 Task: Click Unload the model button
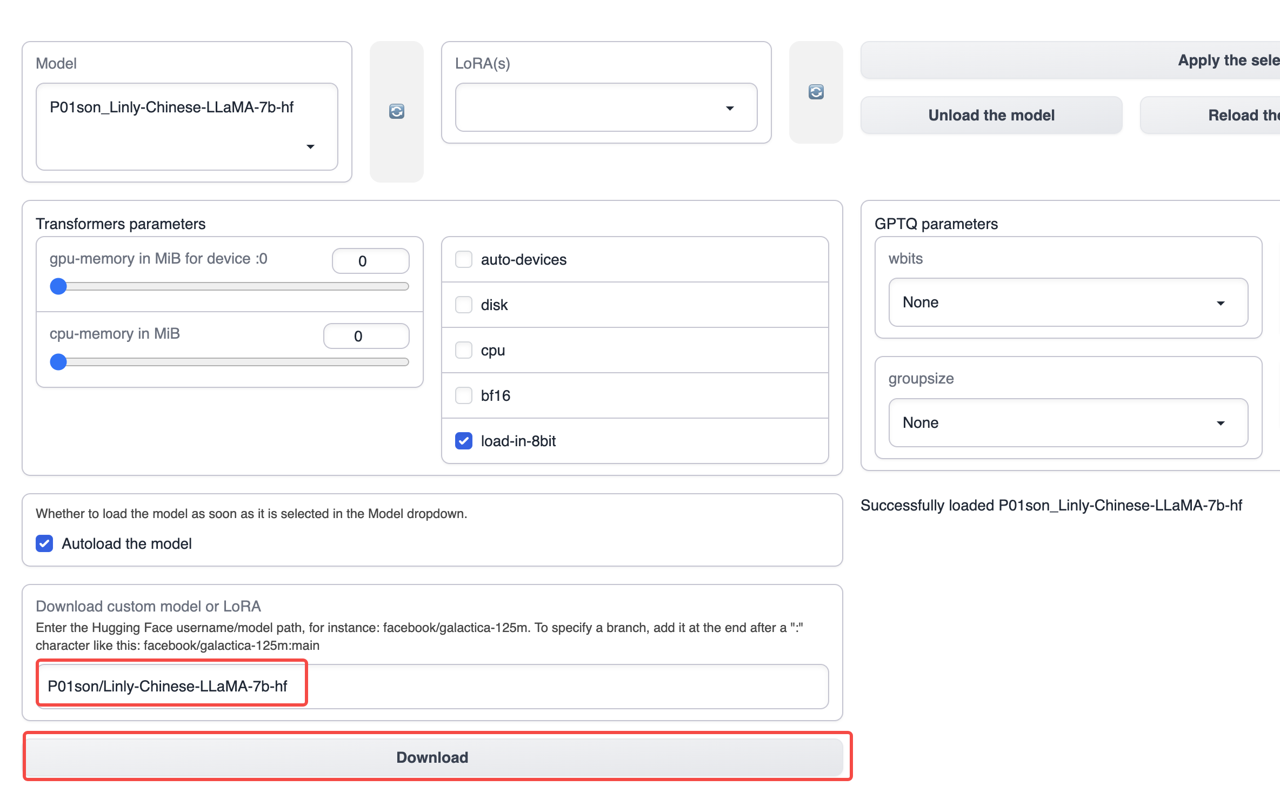pyautogui.click(x=991, y=115)
